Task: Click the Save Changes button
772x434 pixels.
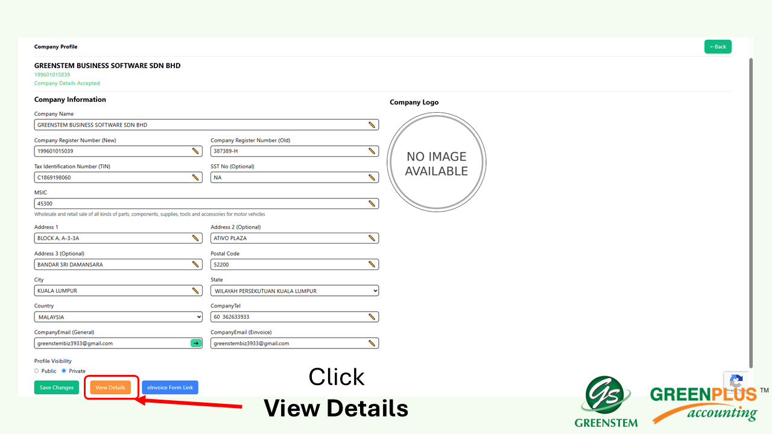Action: (57, 388)
